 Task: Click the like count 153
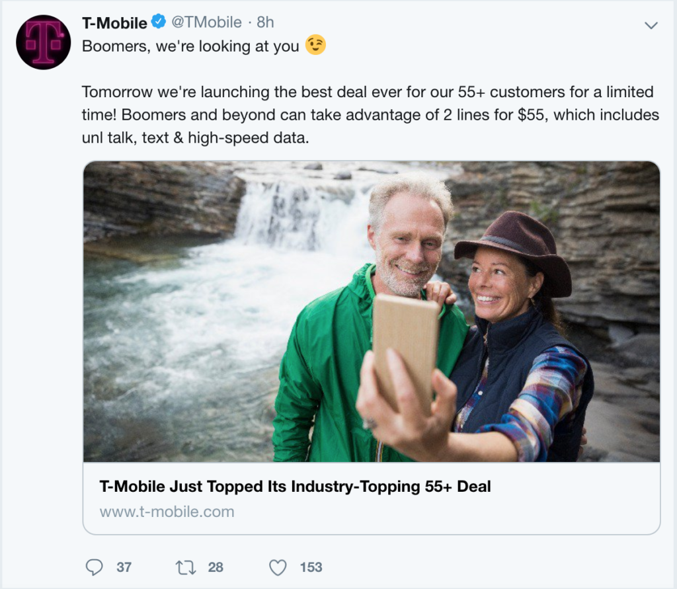click(x=311, y=567)
